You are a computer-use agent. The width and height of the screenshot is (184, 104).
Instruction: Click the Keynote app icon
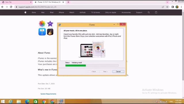click(42, 32)
